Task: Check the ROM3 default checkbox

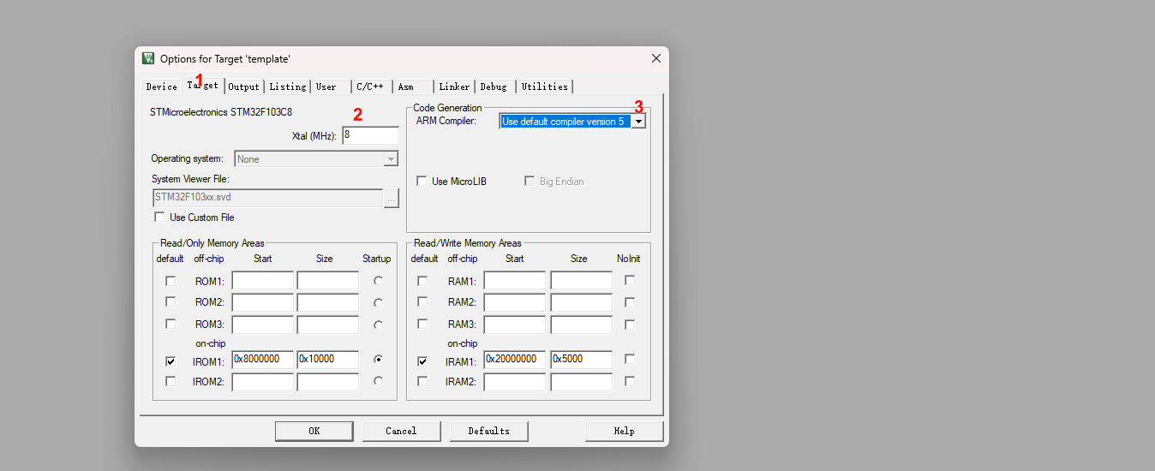Action: coord(171,324)
